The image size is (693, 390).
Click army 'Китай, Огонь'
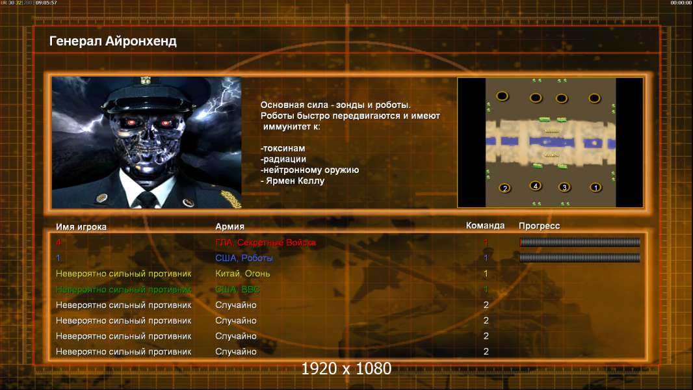tap(242, 274)
